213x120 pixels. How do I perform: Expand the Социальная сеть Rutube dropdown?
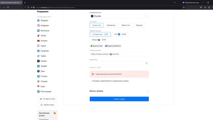click(x=119, y=16)
